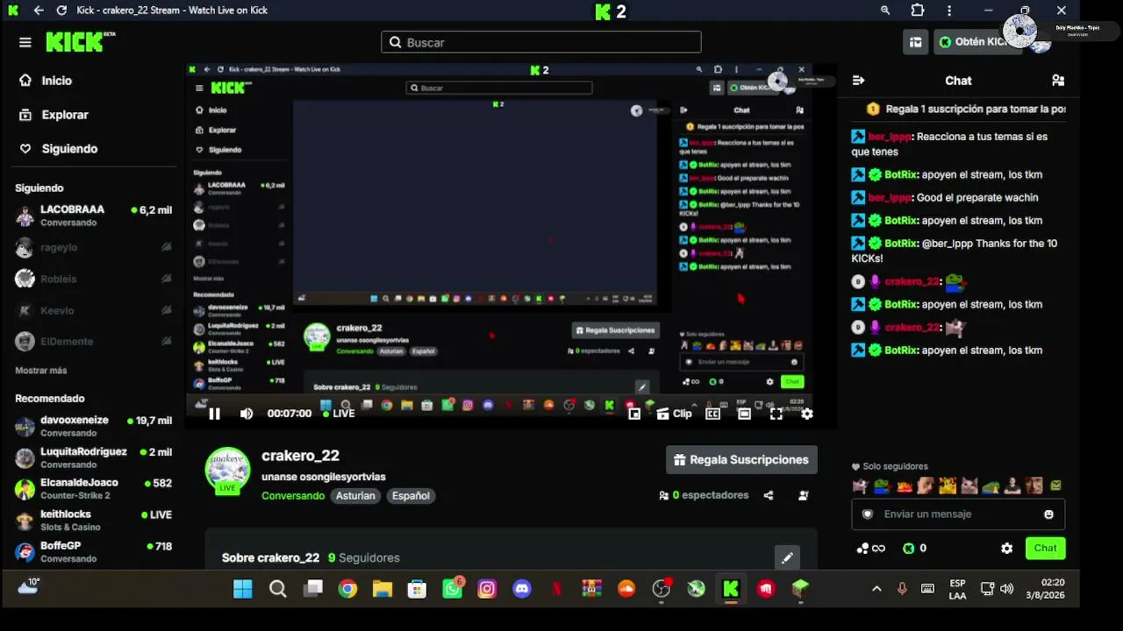Open keithlocks recommended channel

(93, 521)
